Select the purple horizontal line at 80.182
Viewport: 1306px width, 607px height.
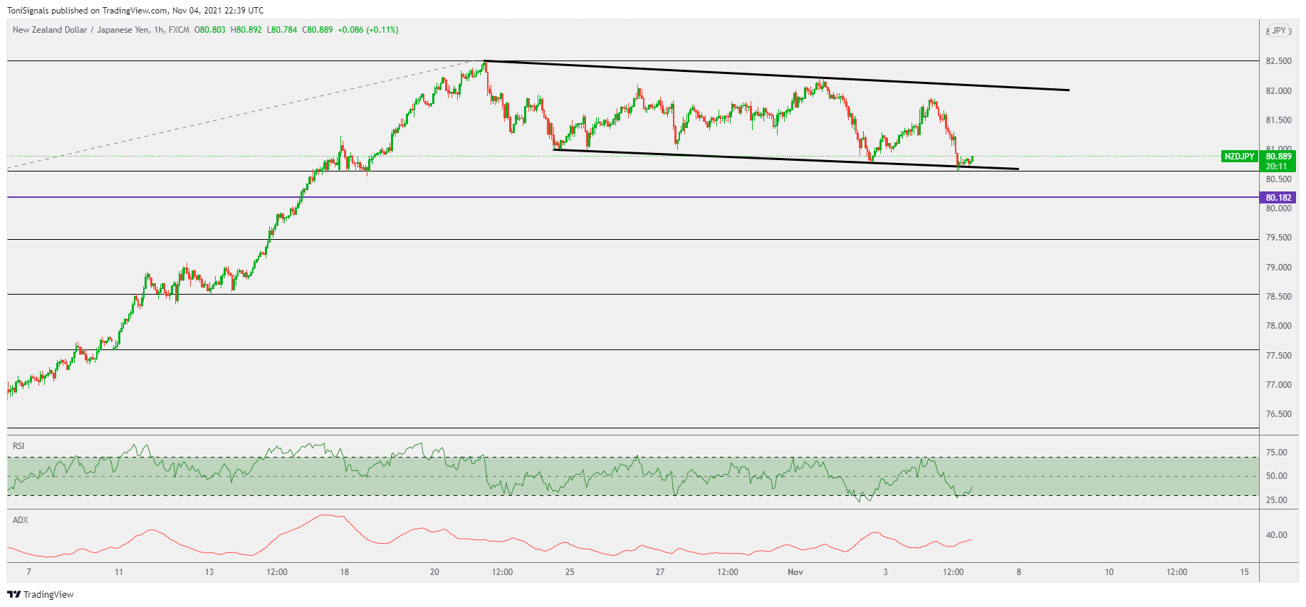tap(641, 197)
